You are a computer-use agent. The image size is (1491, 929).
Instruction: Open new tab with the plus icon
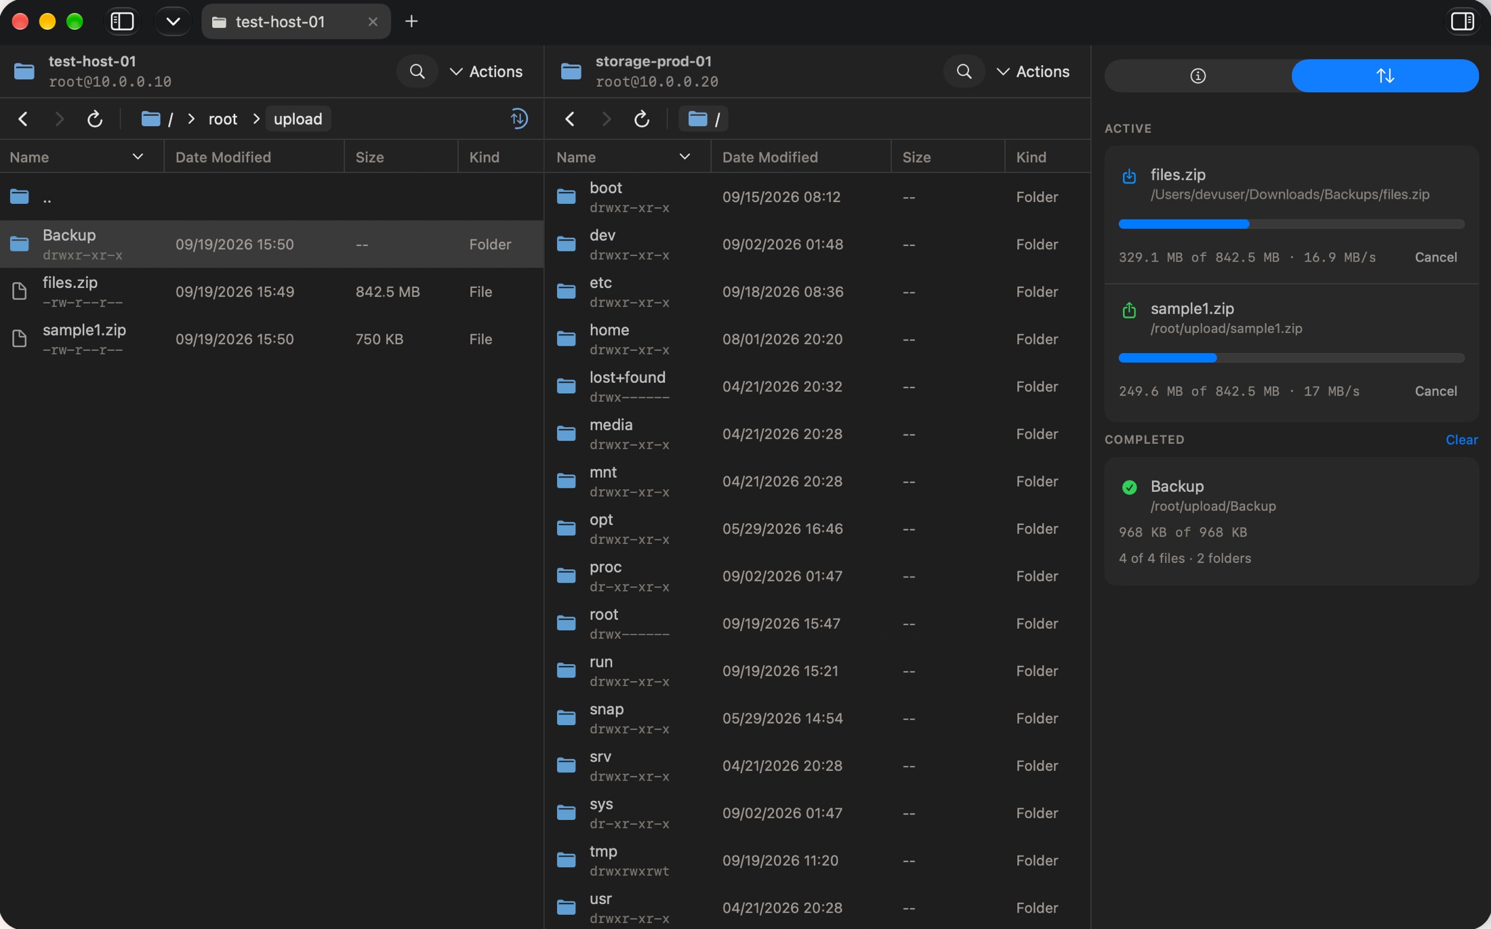click(x=411, y=22)
